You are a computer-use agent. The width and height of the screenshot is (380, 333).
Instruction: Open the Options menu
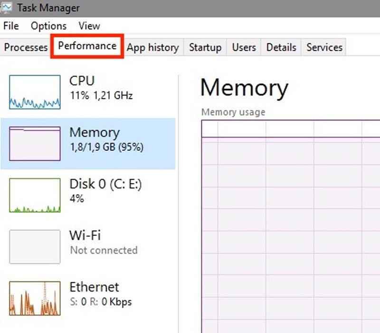48,26
